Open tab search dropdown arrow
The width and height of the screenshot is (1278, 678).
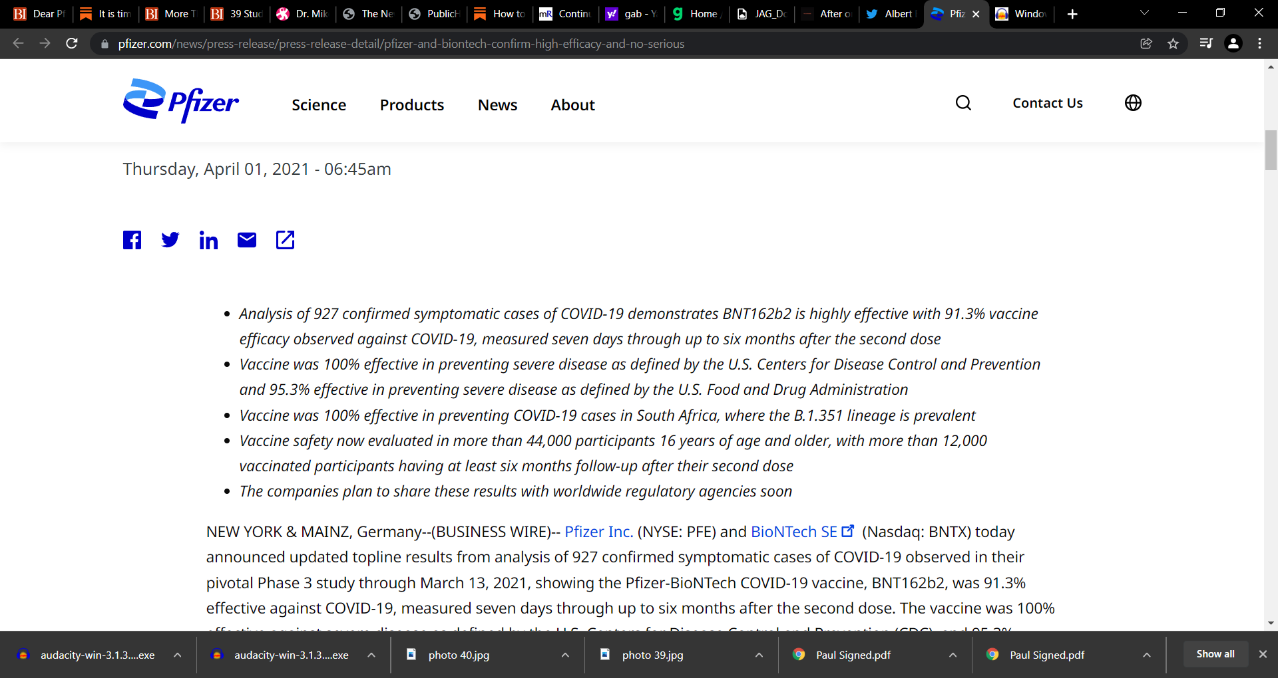(1144, 13)
